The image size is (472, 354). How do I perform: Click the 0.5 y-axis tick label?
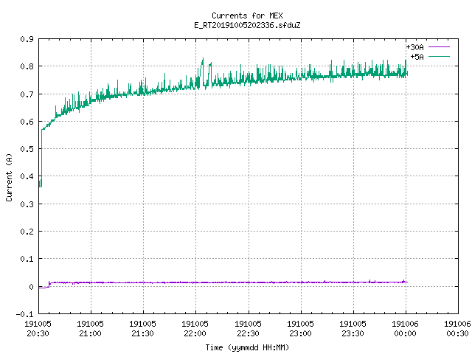point(27,149)
